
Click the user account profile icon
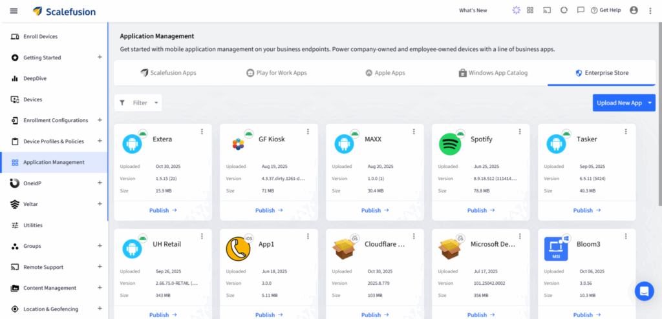633,10
